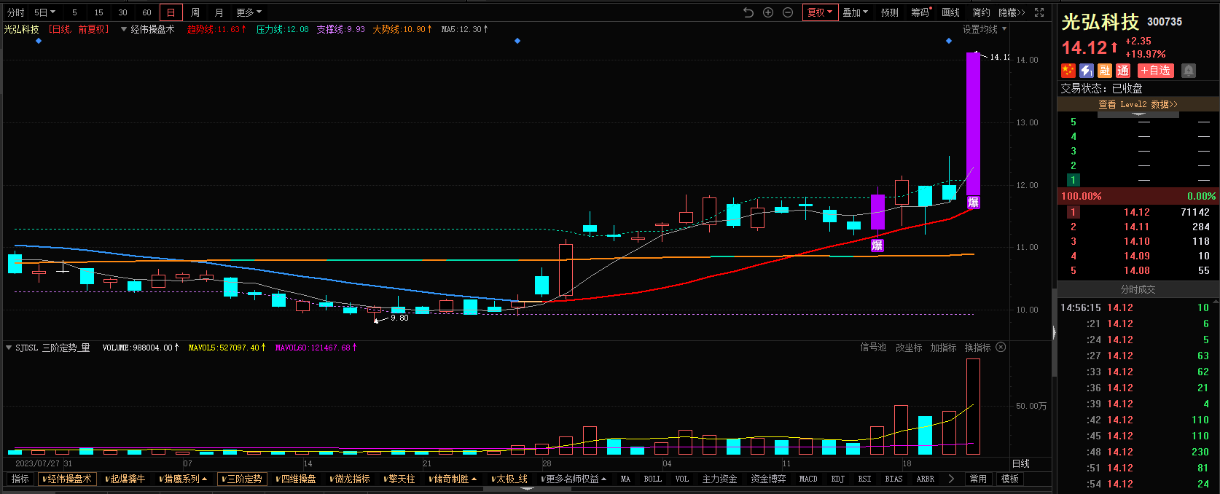The image size is (1220, 494).
Task: Open the 叠加 overlay dropdown
Action: [856, 12]
